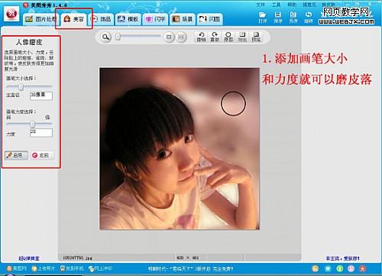Viewport: 382px width, 276px height.
Task: Click the red round icon in bottom bar
Action: [x=363, y=268]
